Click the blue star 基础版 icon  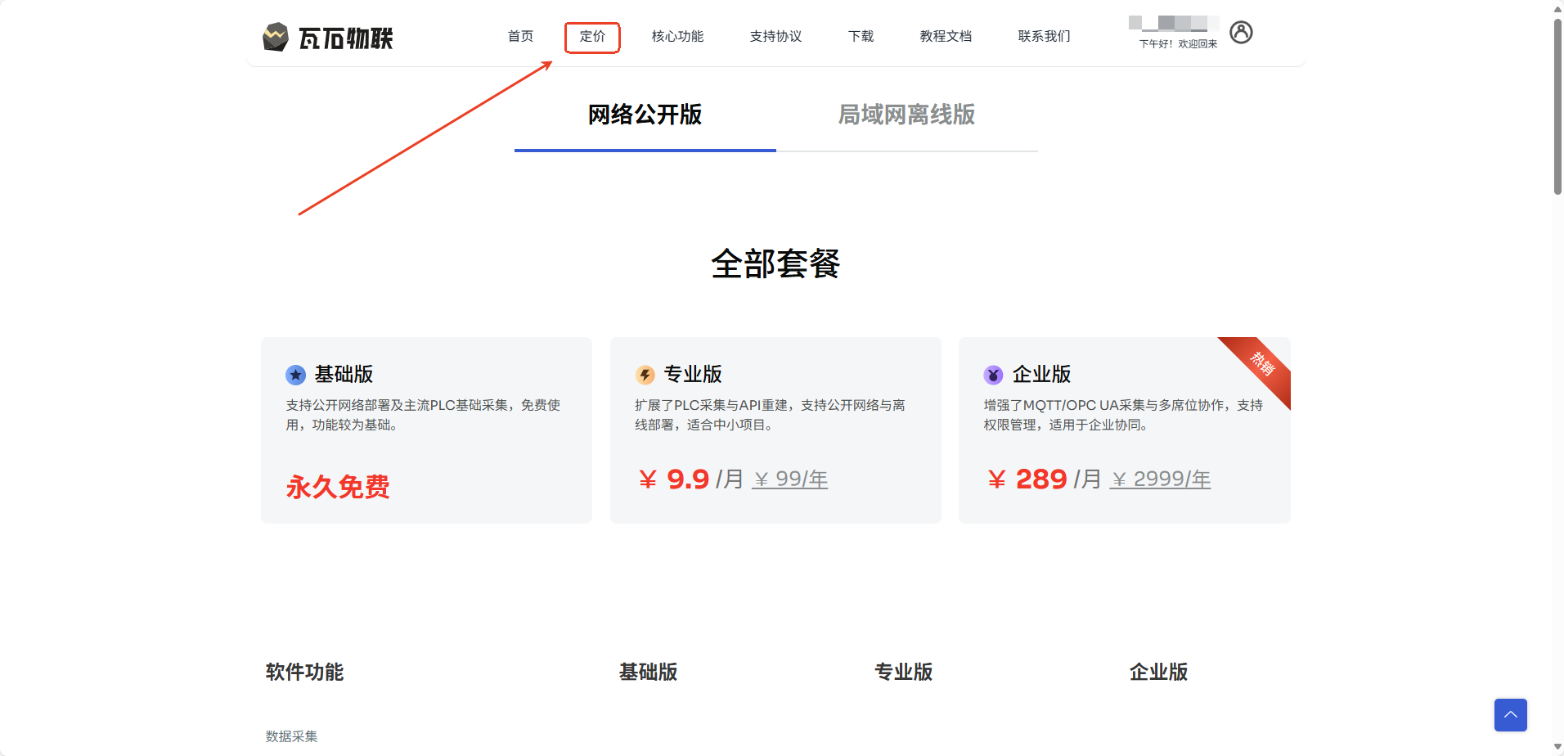pyautogui.click(x=295, y=375)
